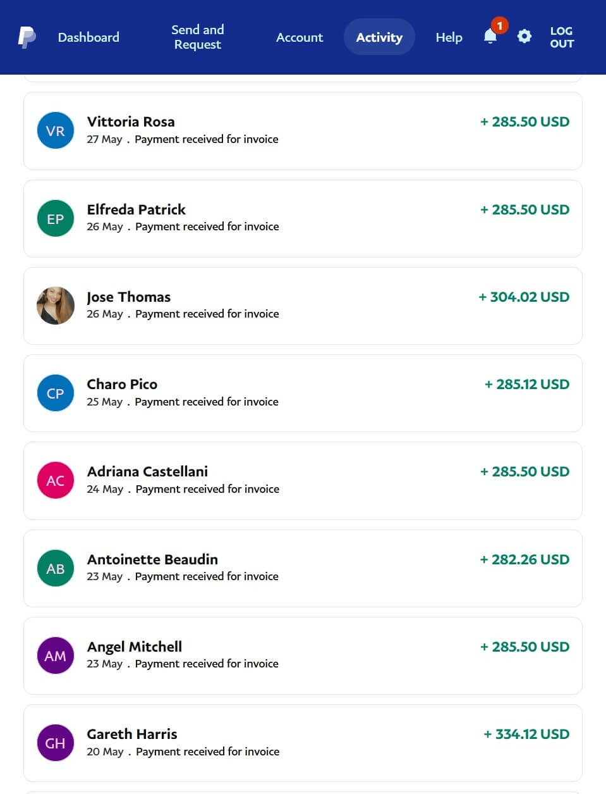
Task: Click Charo Pico's CP avatar
Action: [56, 393]
